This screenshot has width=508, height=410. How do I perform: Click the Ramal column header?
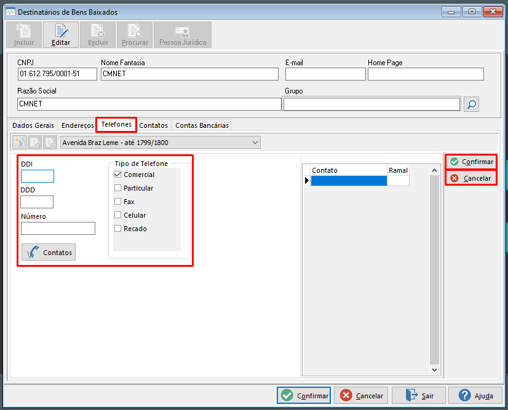click(x=398, y=170)
